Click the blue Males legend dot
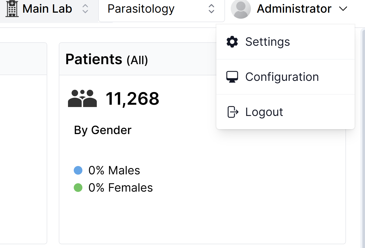The width and height of the screenshot is (365, 248). point(78,170)
